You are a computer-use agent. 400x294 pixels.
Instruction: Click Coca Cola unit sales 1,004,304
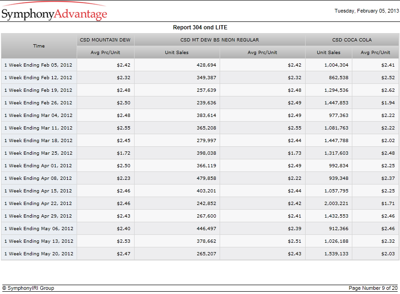coord(336,65)
